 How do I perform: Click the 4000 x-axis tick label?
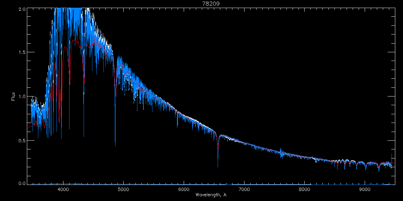[63, 189]
